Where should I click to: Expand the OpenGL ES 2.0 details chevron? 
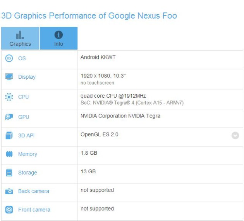tap(235, 135)
